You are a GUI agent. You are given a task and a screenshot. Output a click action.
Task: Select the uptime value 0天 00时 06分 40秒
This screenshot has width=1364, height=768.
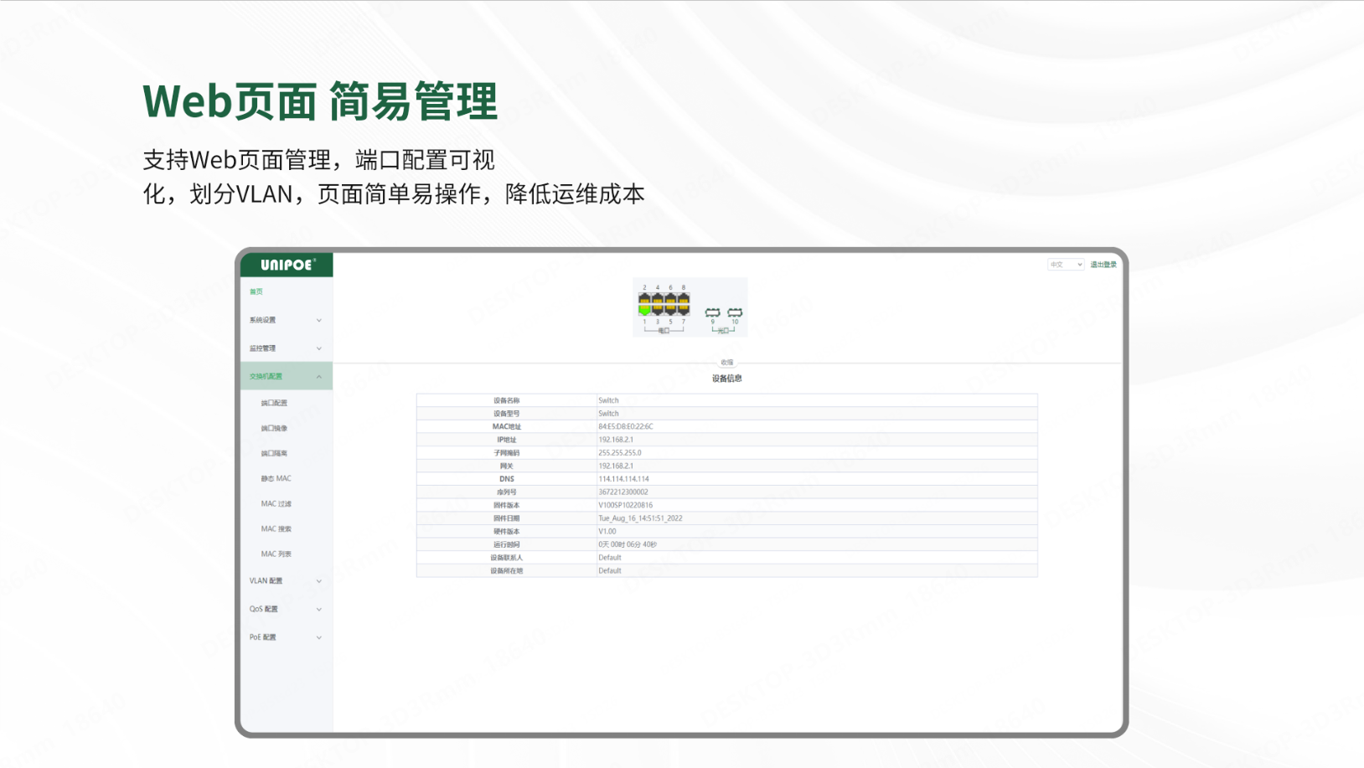[x=628, y=544]
